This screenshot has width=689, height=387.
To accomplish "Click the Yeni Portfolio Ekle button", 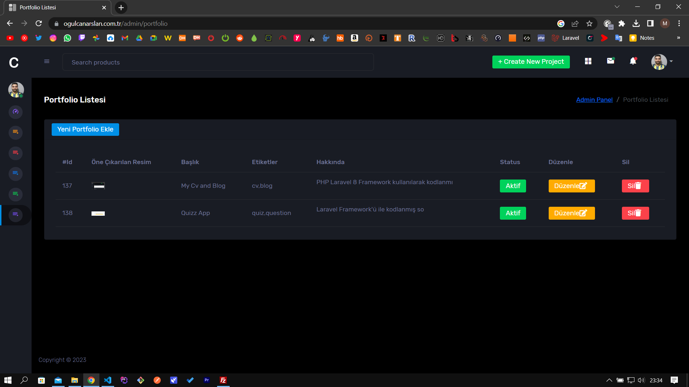I will click(x=85, y=129).
